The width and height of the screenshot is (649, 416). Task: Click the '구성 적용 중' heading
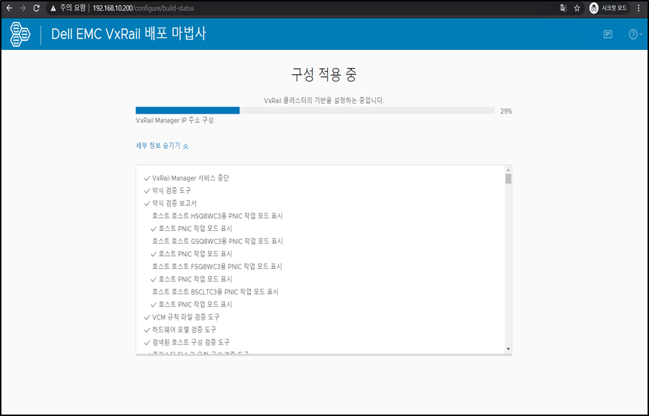pos(324,74)
